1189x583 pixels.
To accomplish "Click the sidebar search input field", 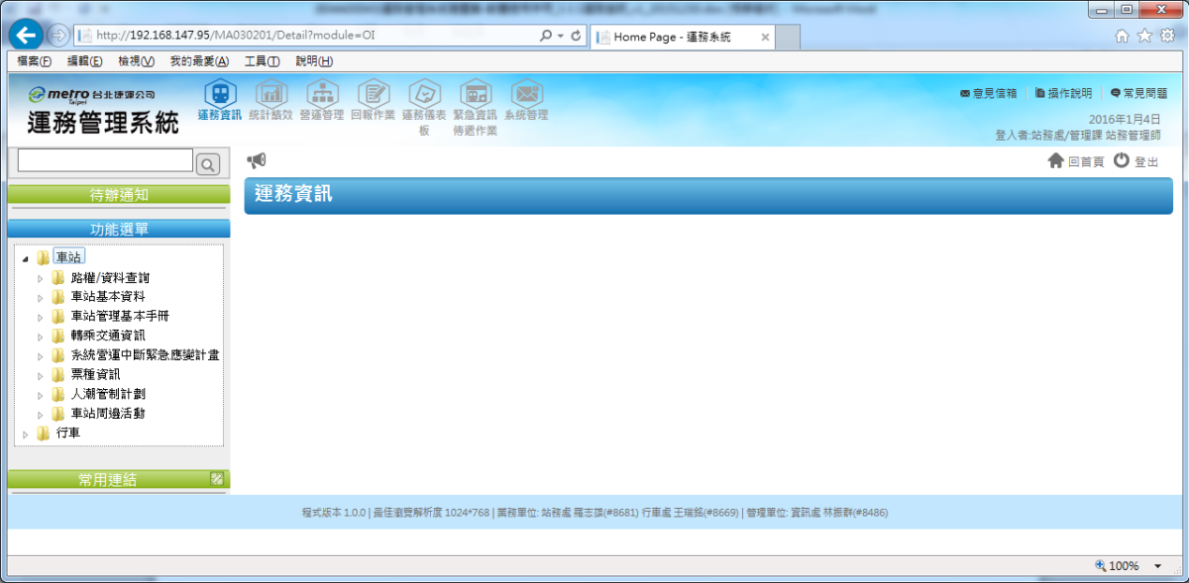I will (105, 160).
